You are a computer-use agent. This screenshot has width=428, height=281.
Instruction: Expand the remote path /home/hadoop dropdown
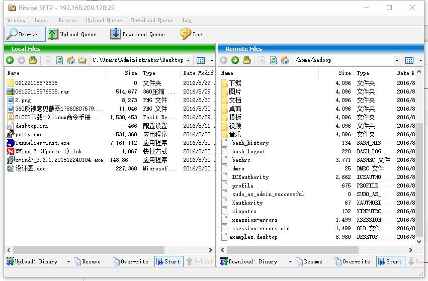click(x=397, y=60)
